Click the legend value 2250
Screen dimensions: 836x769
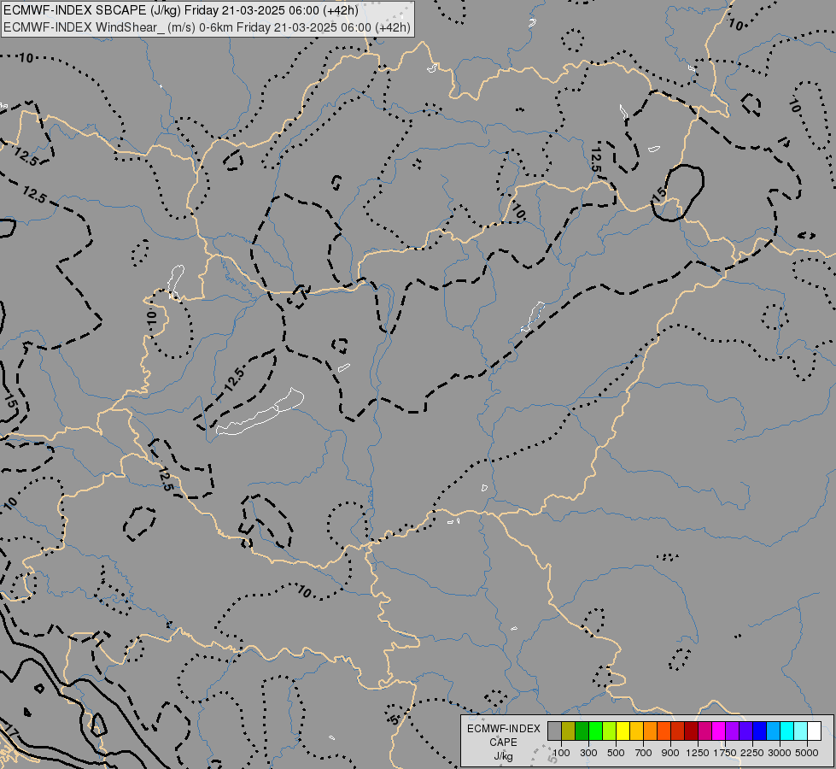[752, 753]
